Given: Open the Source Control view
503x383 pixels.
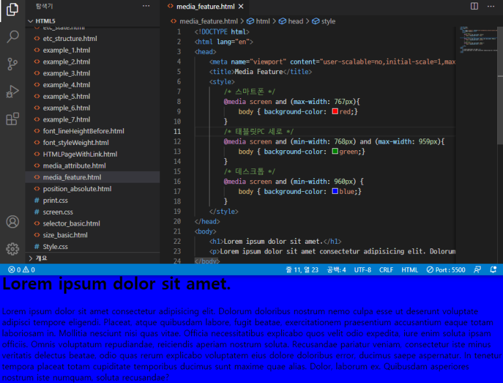Looking at the screenshot, I should pyautogui.click(x=12, y=64).
